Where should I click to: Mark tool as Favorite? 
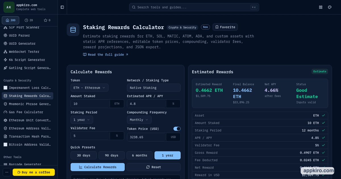click(x=225, y=27)
